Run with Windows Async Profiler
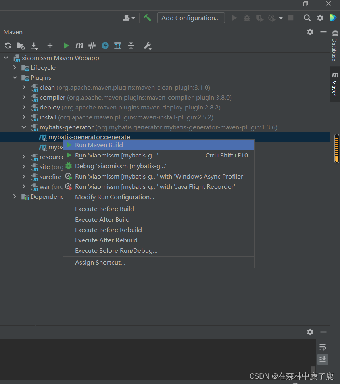 [x=158, y=176]
